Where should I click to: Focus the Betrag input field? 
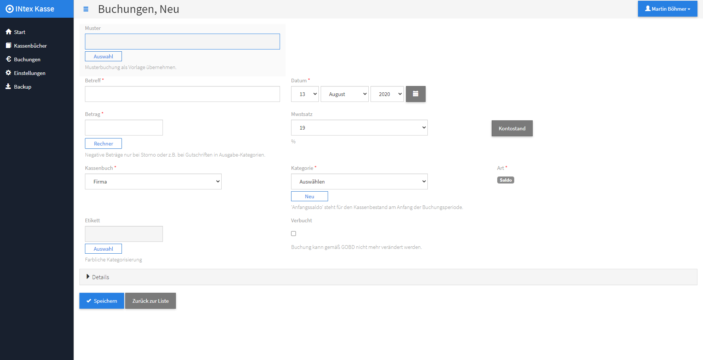click(x=124, y=128)
